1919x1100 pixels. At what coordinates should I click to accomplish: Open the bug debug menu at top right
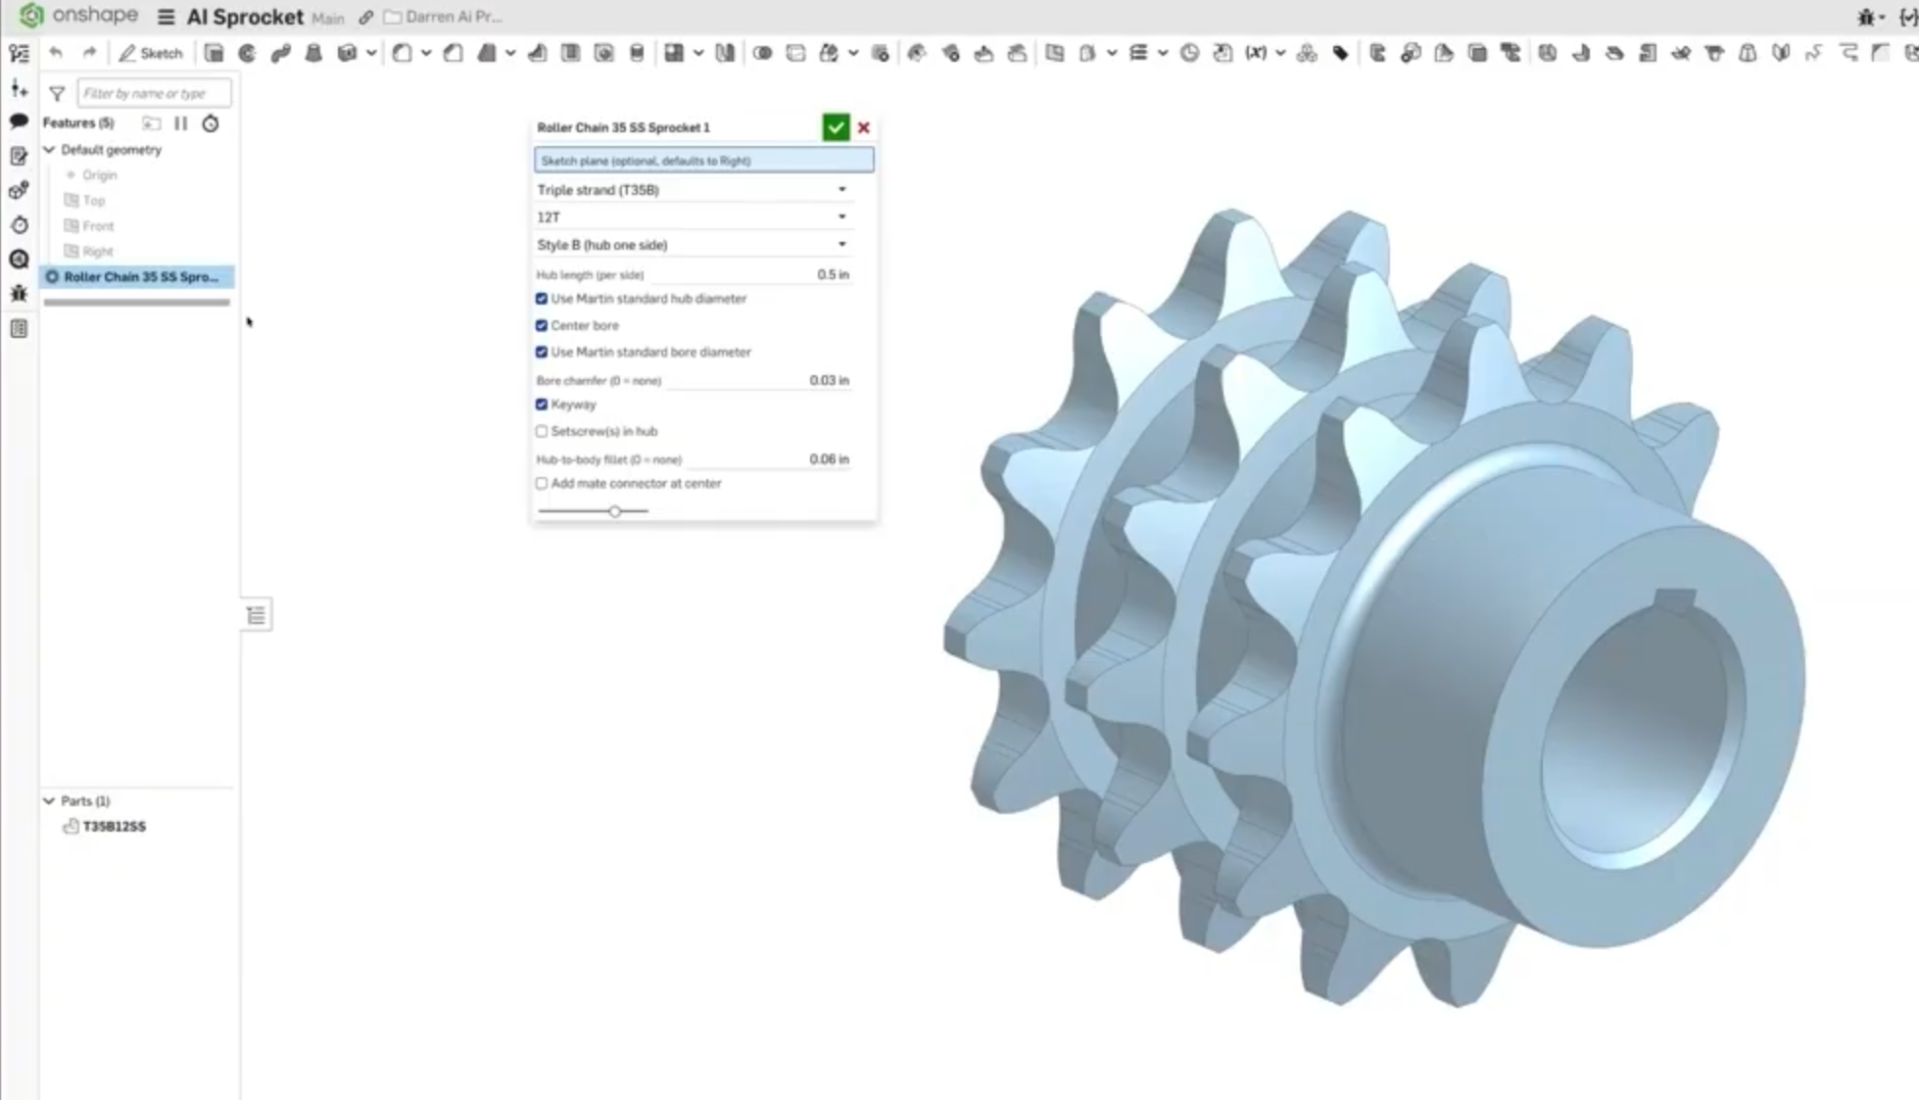point(1870,17)
